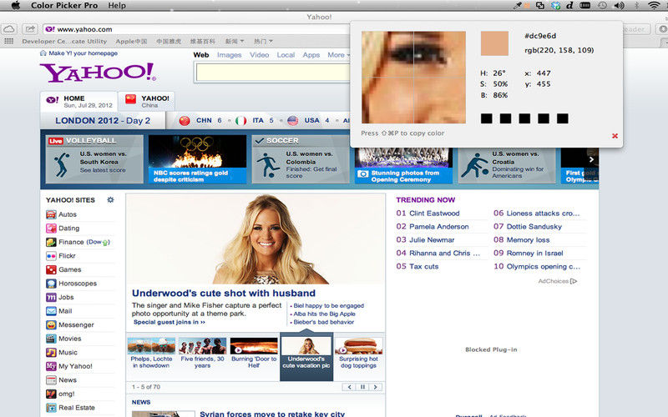Screen dimensions: 668x417
Task: Open NBC scores ratings gold story
Action: [x=197, y=159]
